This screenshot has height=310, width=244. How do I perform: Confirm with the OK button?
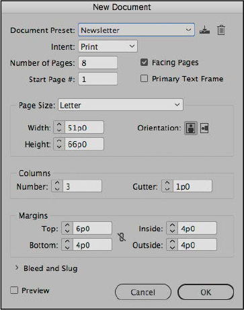pos(206,292)
